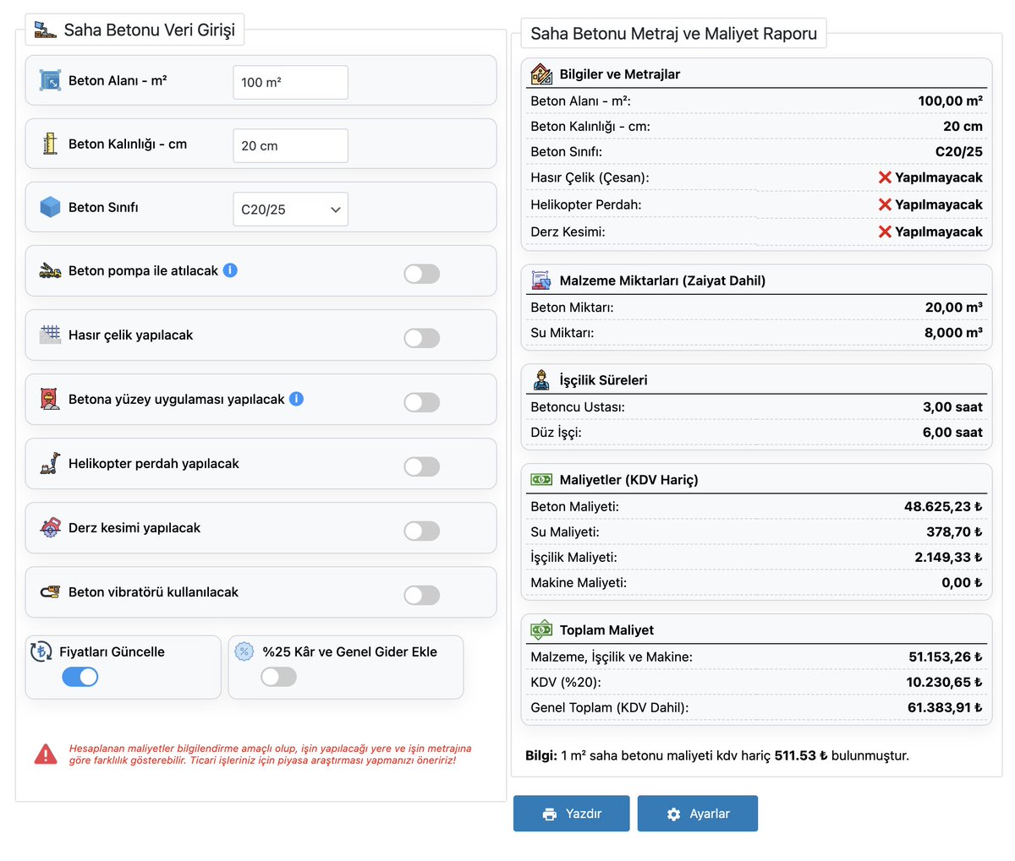Toggle Betona yüzey uygulaması yapılacak switch

[421, 402]
